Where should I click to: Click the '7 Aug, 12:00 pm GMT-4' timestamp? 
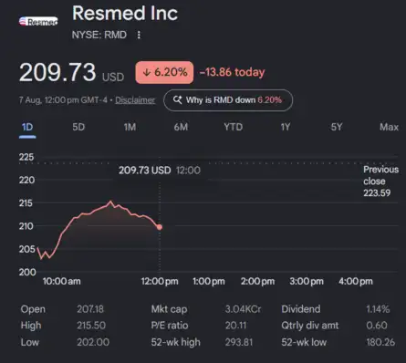(63, 100)
